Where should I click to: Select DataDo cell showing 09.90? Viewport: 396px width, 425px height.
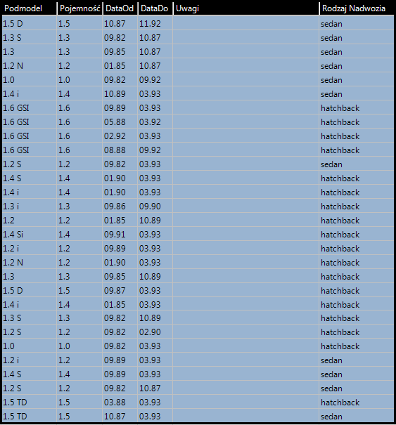click(x=155, y=206)
